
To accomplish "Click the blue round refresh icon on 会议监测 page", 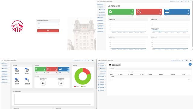I will click(x=190, y=64).
